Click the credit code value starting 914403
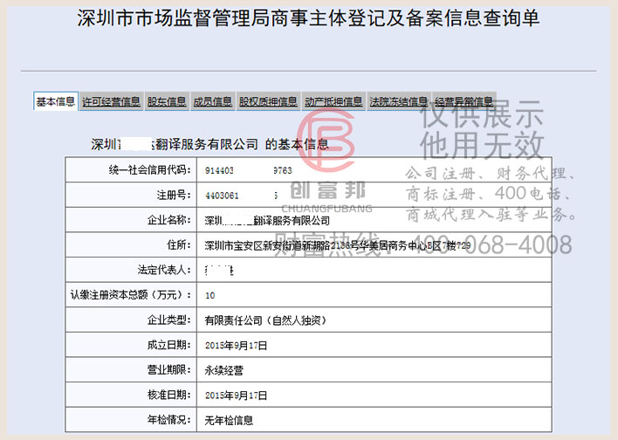 tap(248, 170)
